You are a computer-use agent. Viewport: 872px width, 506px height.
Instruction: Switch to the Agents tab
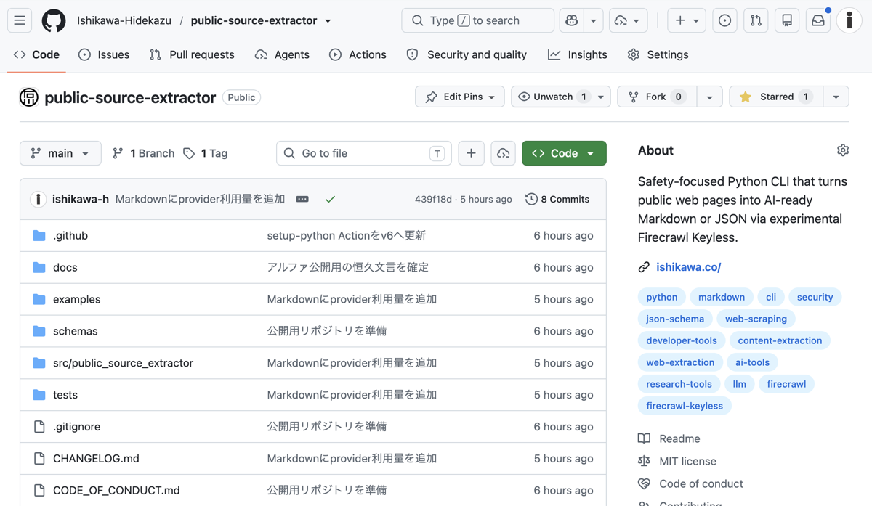(282, 54)
